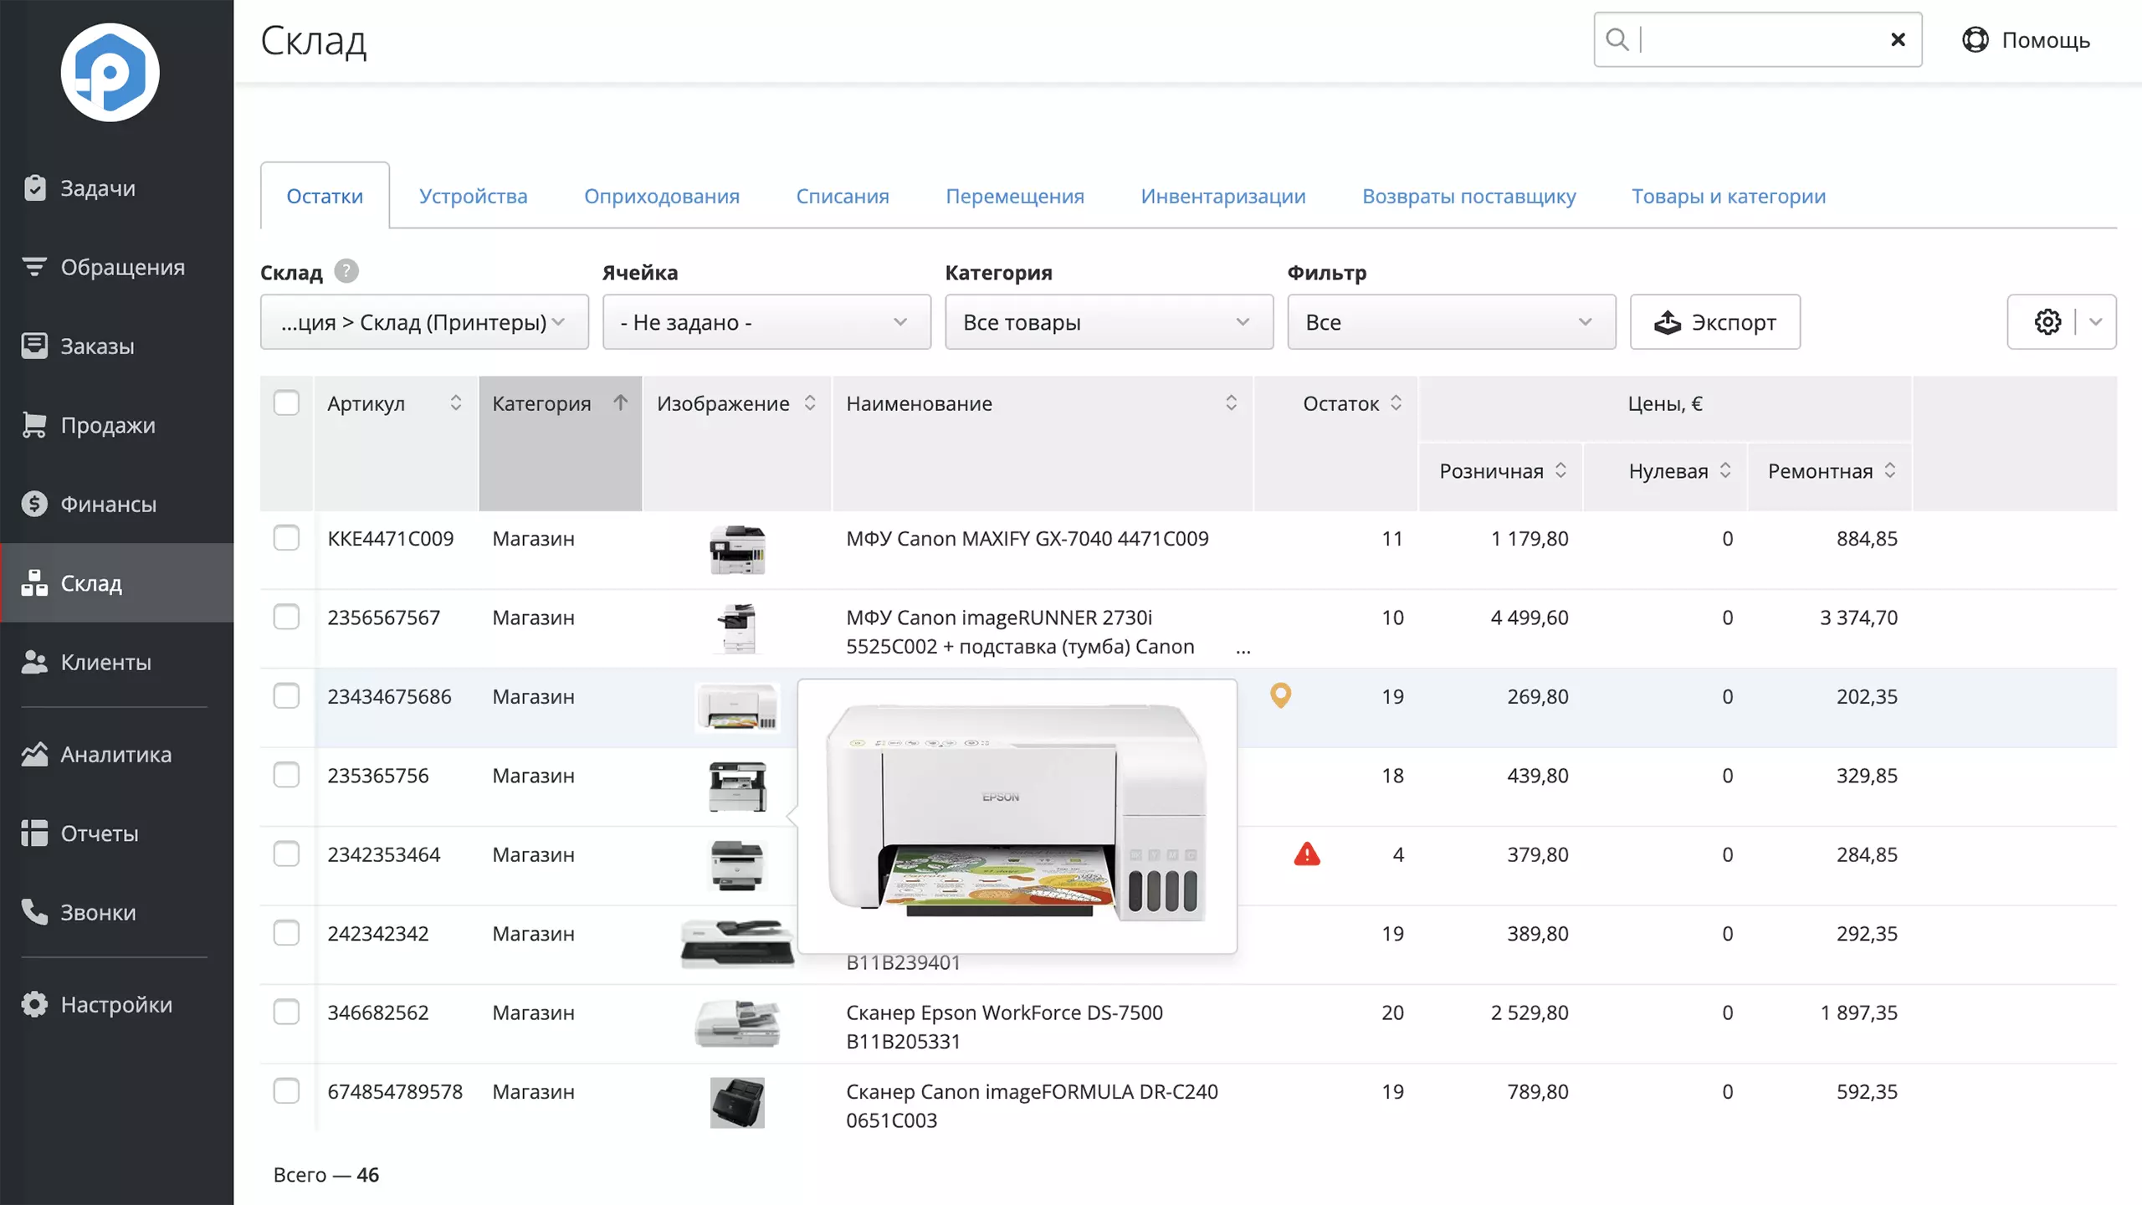Image resolution: width=2142 pixels, height=1205 pixels.
Task: Check the 2342353464 row checkbox
Action: tap(286, 854)
